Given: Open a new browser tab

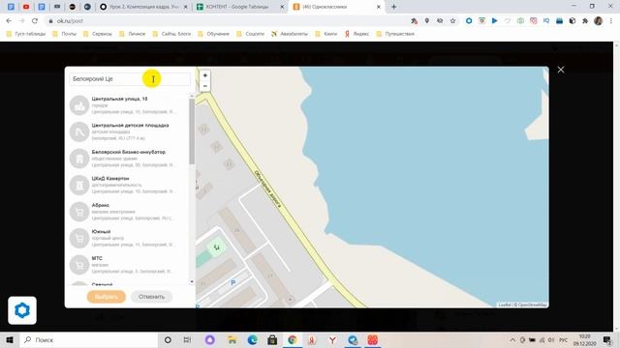Looking at the screenshot, I should [x=394, y=7].
